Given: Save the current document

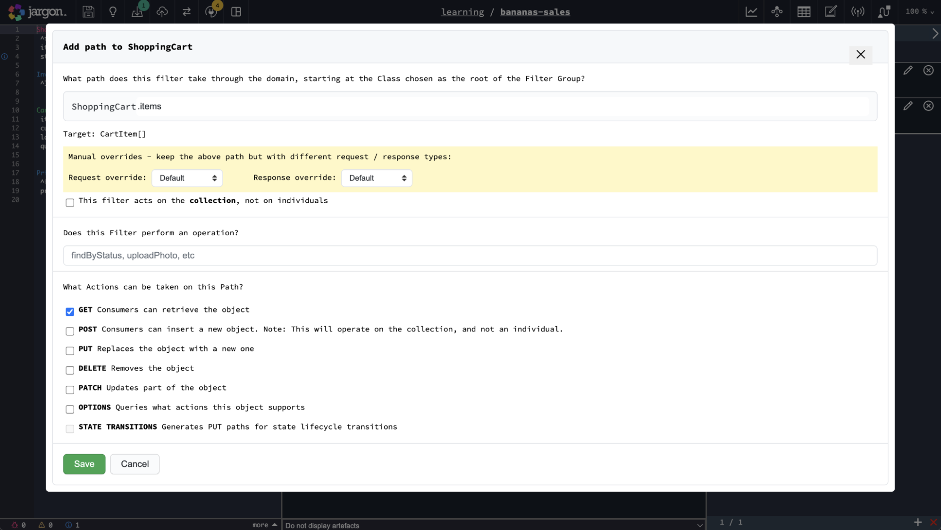Looking at the screenshot, I should (x=88, y=12).
